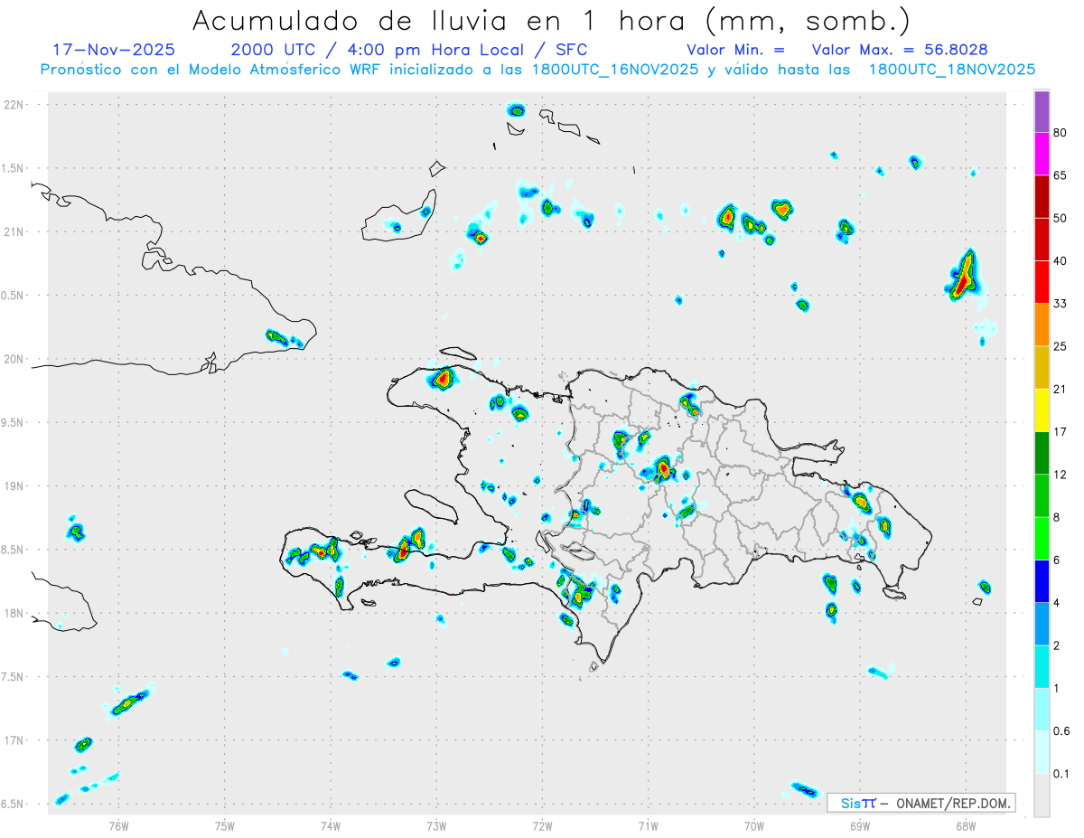Click the valid-until time "1800UTC_18NOV2025"
This screenshot has height=838, width=1084.
tap(952, 70)
